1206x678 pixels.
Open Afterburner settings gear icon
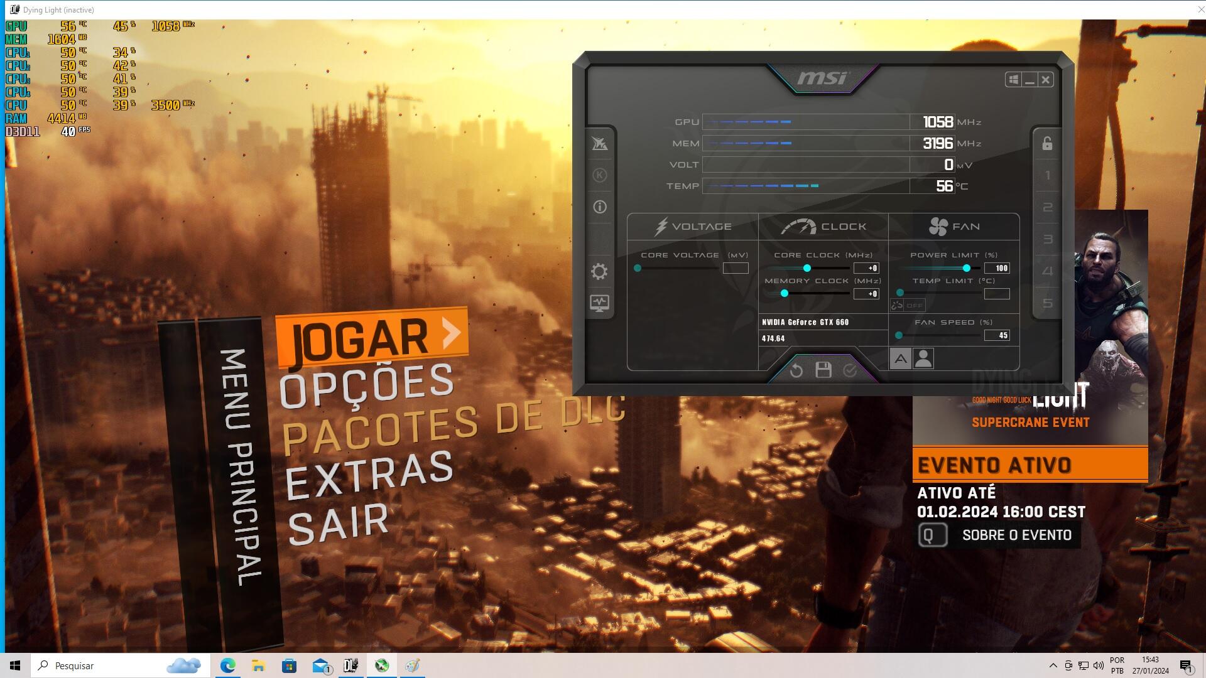(x=599, y=271)
